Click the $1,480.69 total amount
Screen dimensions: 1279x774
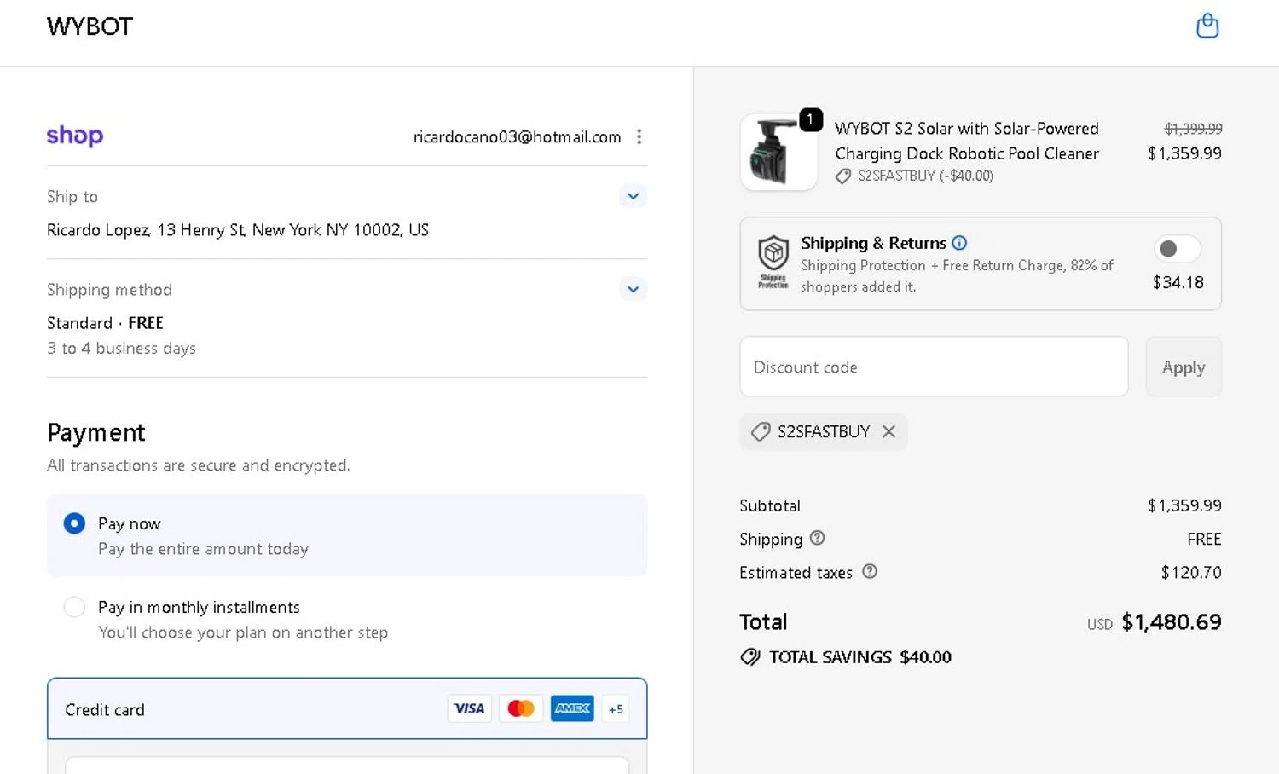click(1172, 622)
